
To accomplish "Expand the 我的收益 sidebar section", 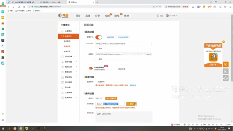I will point(68,62).
